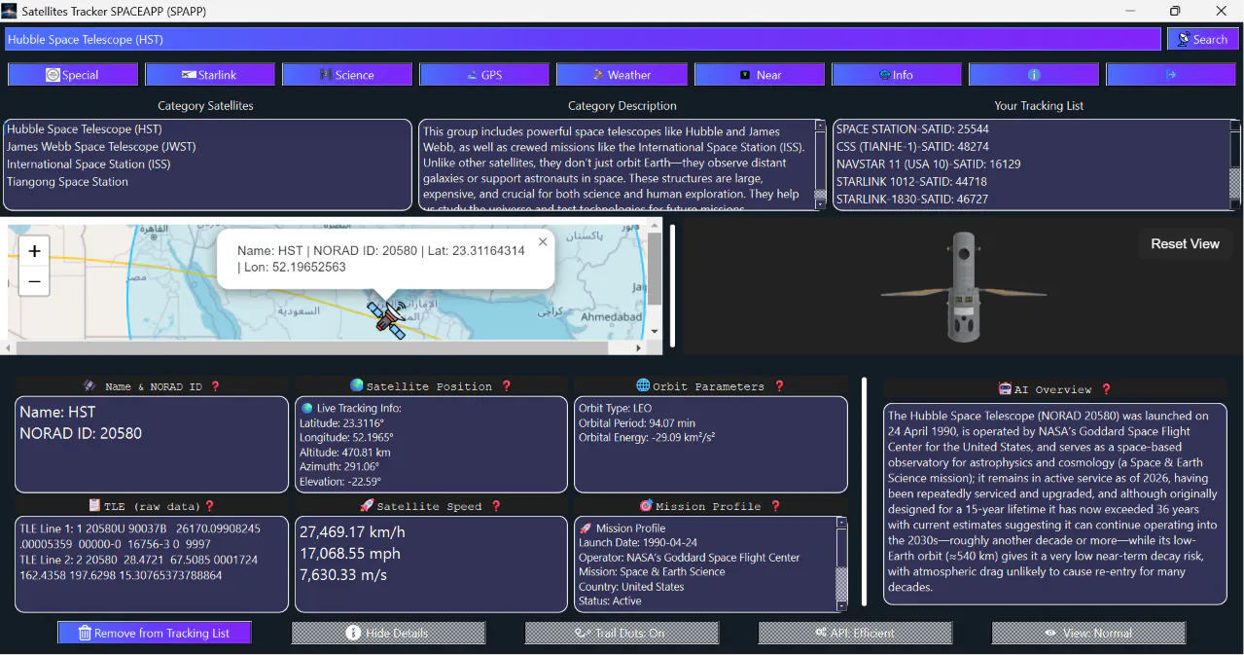Click the rocket icon beside Satellite Speed
This screenshot has height=655, width=1244.
coord(367,506)
